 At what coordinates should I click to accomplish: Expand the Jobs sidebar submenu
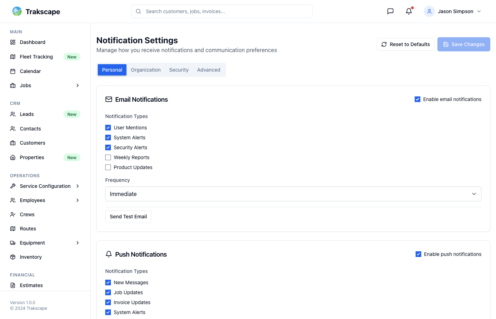[78, 85]
